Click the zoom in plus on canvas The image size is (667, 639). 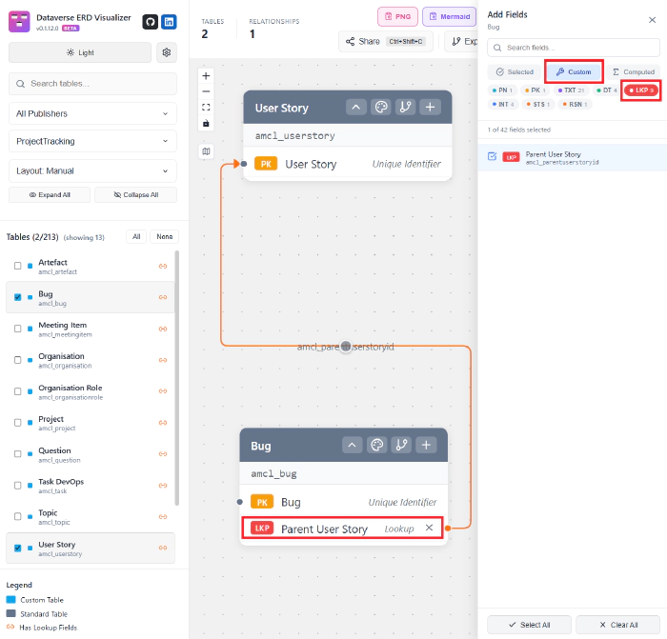tap(206, 75)
